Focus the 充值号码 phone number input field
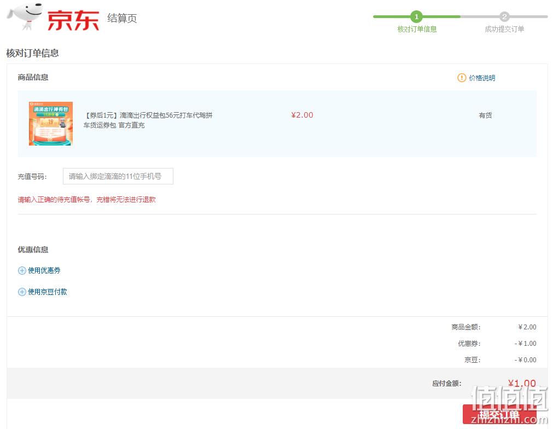553x429 pixels. click(118, 176)
